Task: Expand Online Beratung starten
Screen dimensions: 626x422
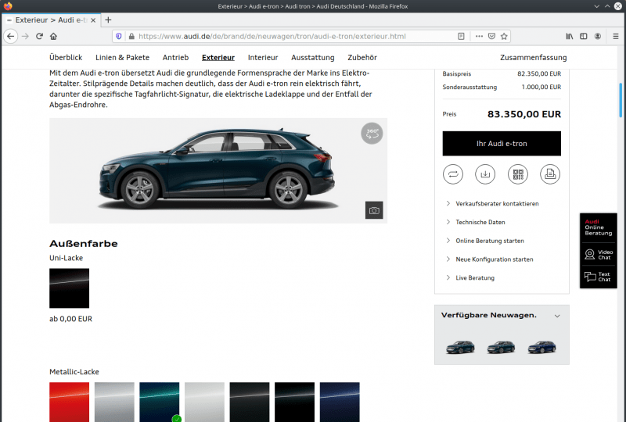Action: pyautogui.click(x=485, y=241)
